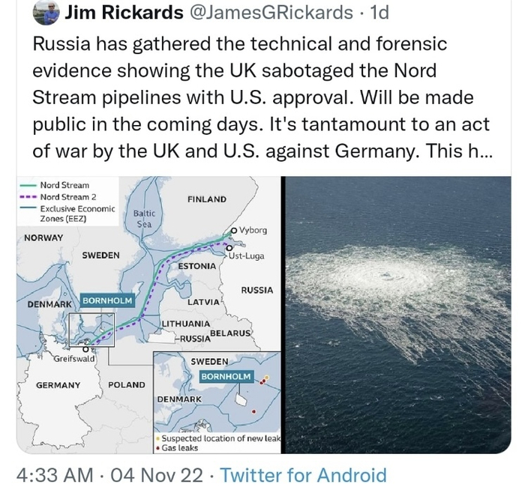Click the 'Gas leaks' legend entry
This screenshot has width=525, height=496.
[180, 447]
